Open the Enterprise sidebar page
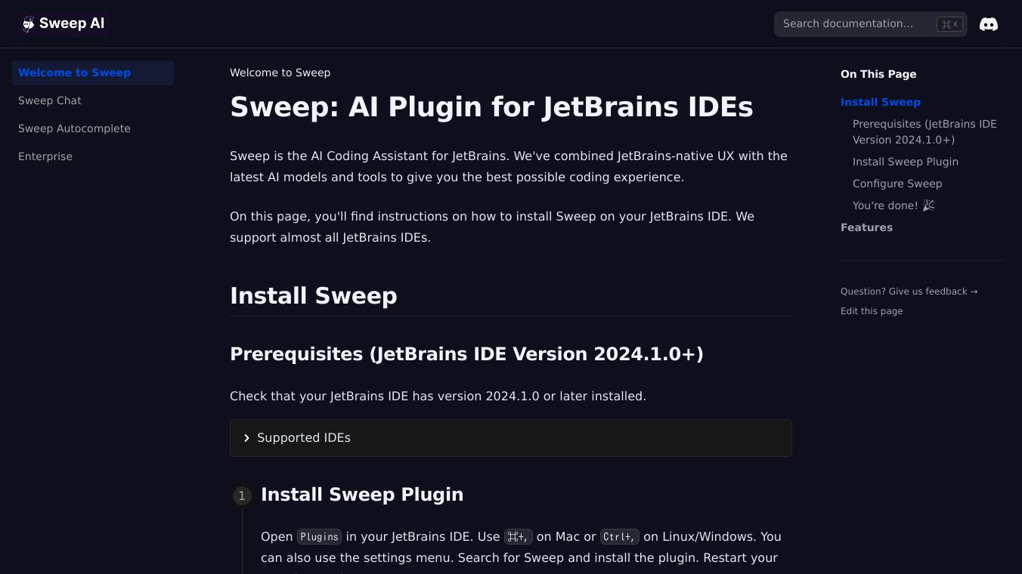The width and height of the screenshot is (1022, 574). tap(45, 156)
